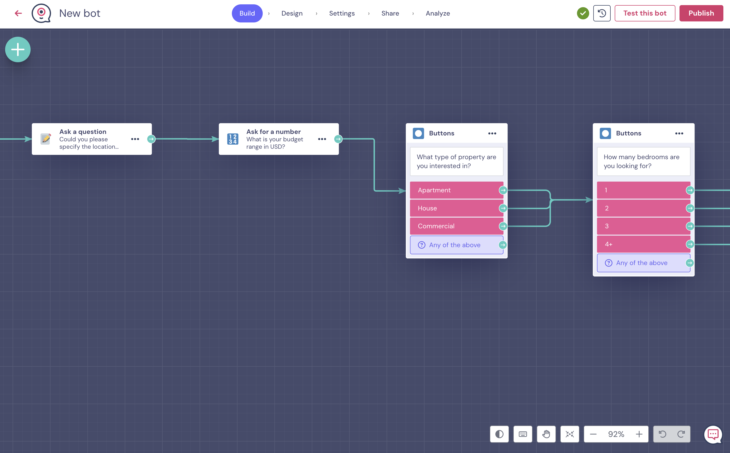The image size is (730, 453).
Task: Click the Landbot logo icon
Action: 41,13
